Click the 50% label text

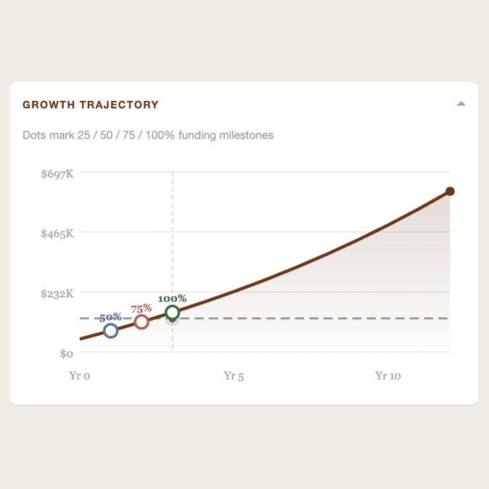click(x=110, y=317)
